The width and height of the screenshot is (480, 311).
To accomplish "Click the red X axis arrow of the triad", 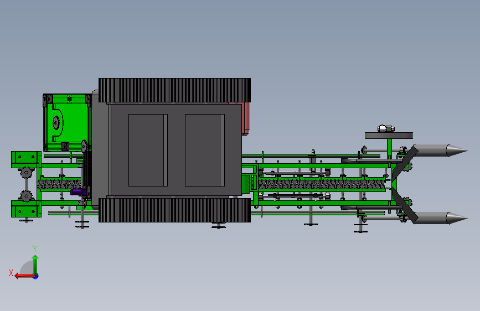I will [24, 276].
